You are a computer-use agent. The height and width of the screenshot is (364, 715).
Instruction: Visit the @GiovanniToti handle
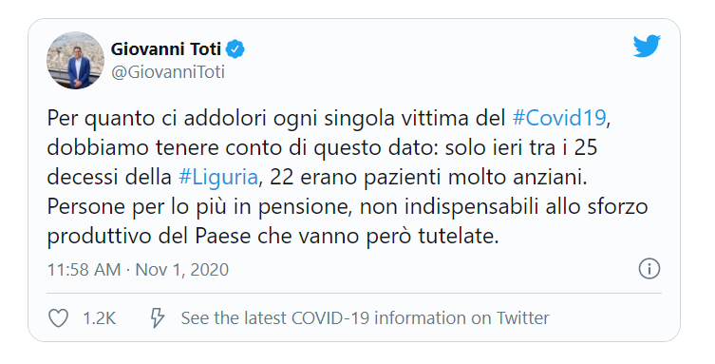[x=168, y=72]
